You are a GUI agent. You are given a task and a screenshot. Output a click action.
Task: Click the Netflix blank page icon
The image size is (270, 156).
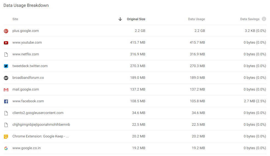[x=6, y=55]
